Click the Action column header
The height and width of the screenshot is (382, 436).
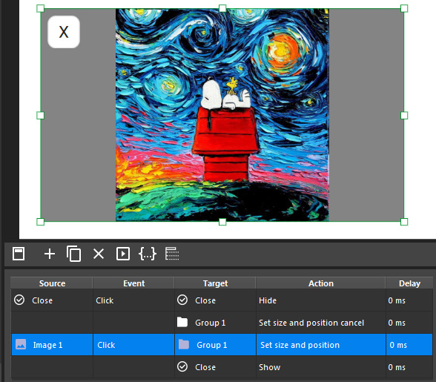(320, 283)
